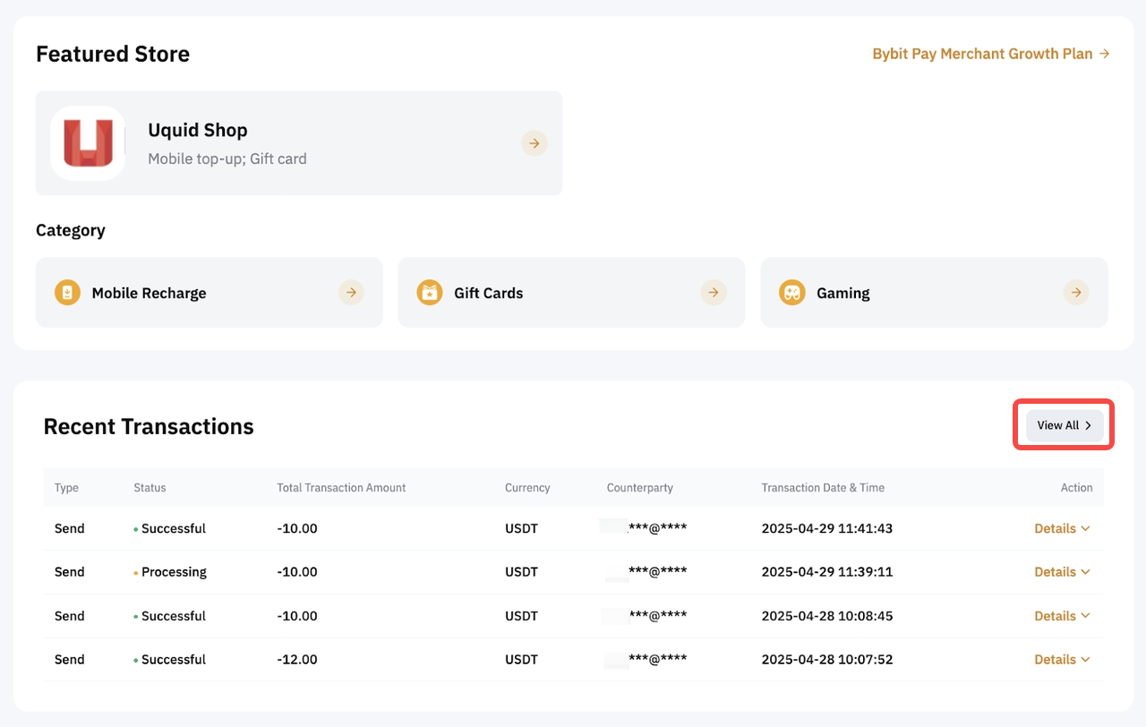Screen dimensions: 1146x727
Task: Select the Gaming category label
Action: click(842, 293)
